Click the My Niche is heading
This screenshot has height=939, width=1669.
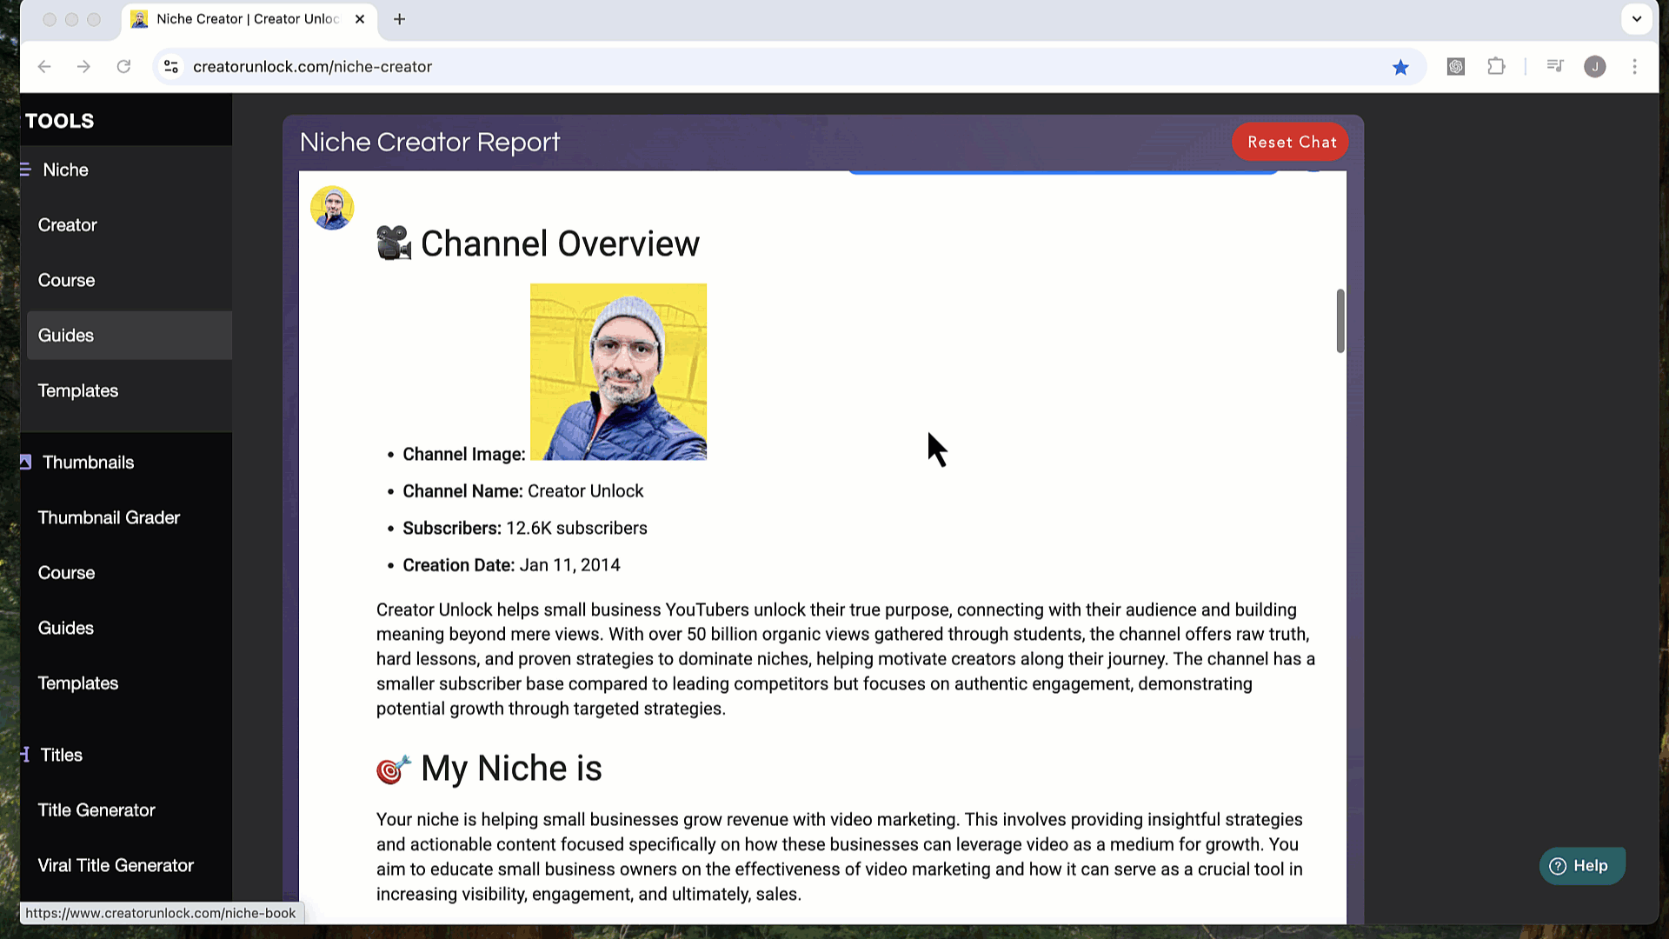[x=511, y=769]
